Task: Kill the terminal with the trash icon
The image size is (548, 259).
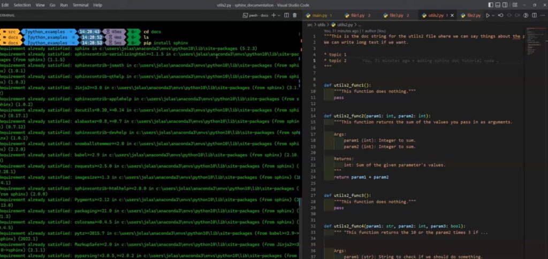Action: [x=295, y=16]
